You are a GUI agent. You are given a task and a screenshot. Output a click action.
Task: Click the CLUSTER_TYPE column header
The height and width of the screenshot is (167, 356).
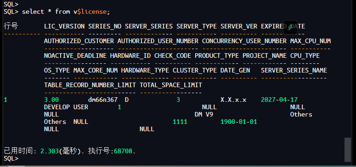click(195, 70)
